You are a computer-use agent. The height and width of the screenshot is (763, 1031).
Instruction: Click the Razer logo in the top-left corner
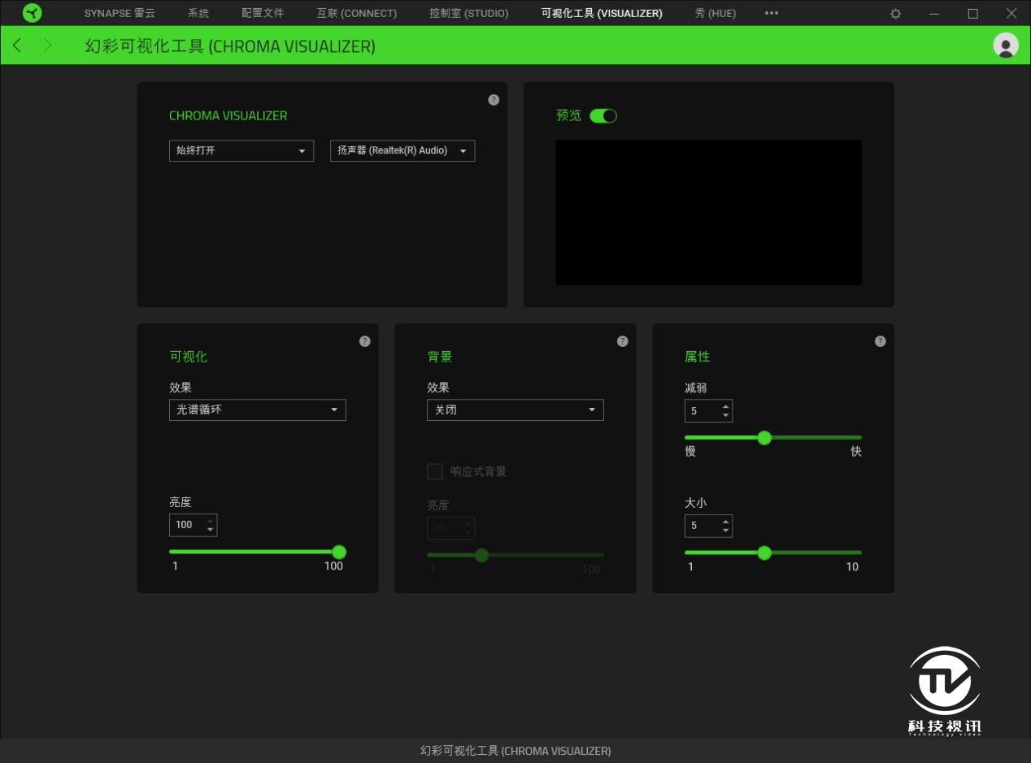32,13
